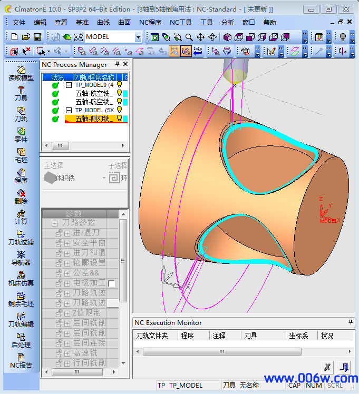Open the 文件 menu

click(19, 23)
